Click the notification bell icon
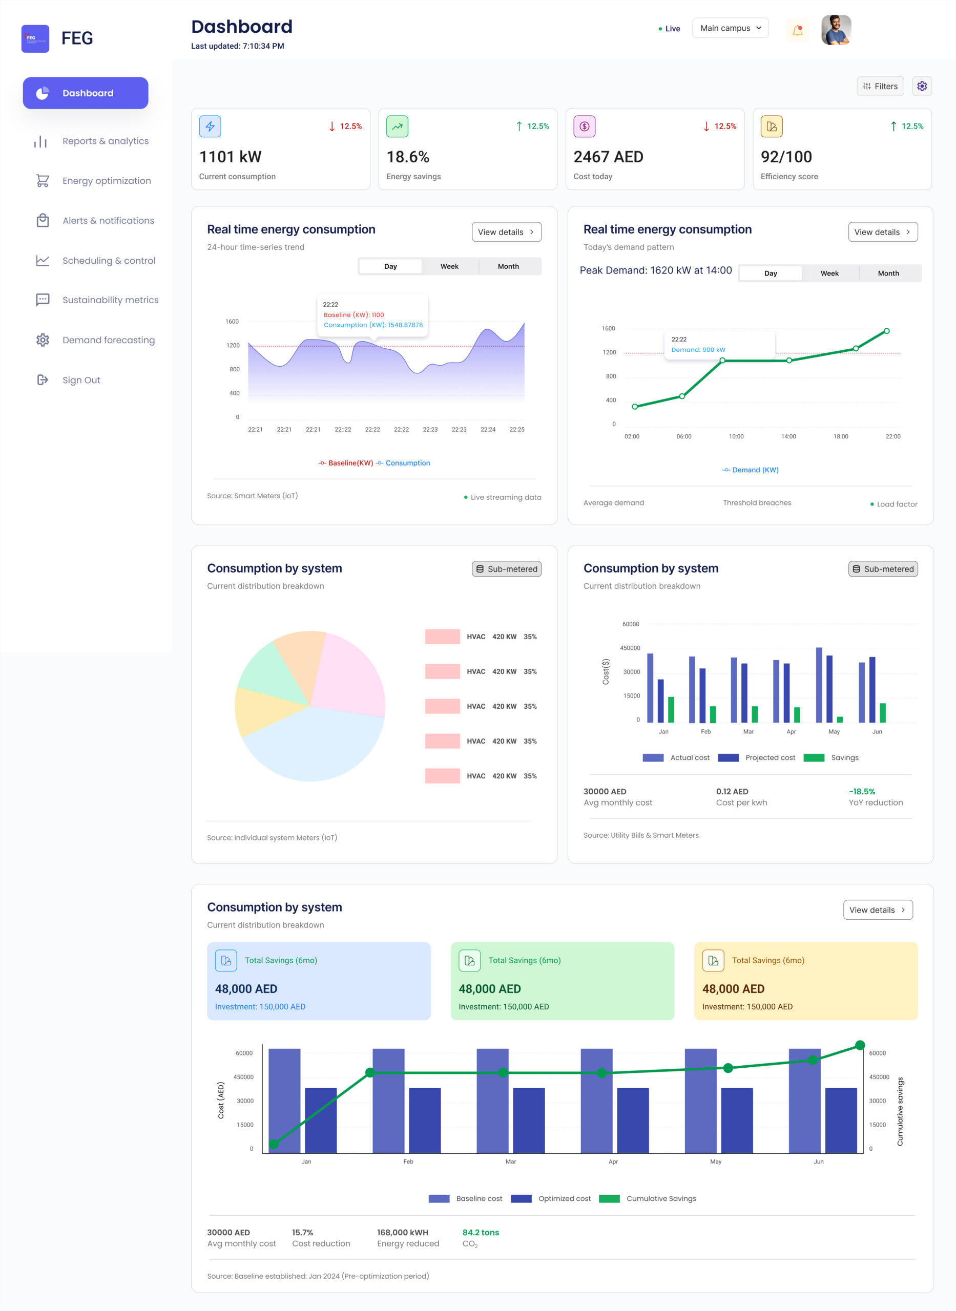Viewport: 956px width, 1311px height. (x=797, y=30)
